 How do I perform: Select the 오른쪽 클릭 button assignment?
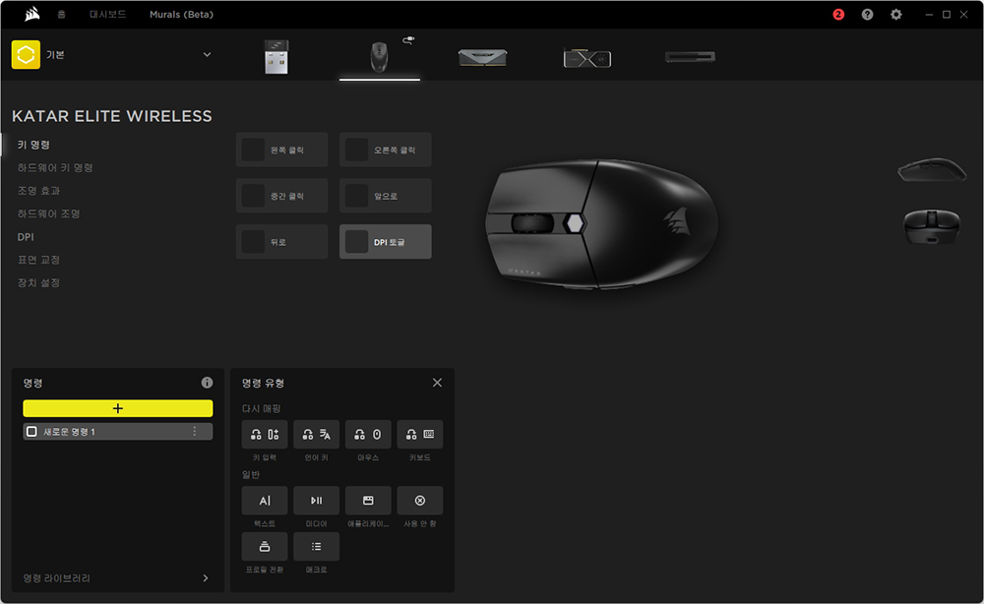386,150
